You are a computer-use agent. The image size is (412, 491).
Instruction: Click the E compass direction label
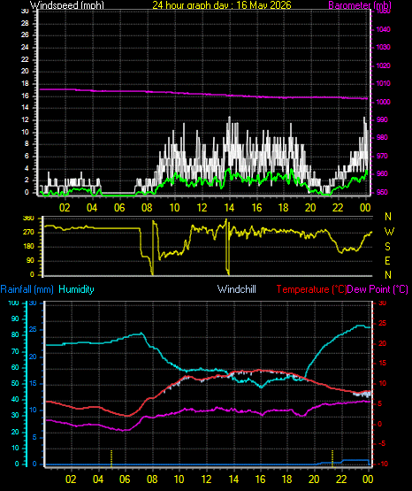(x=387, y=261)
